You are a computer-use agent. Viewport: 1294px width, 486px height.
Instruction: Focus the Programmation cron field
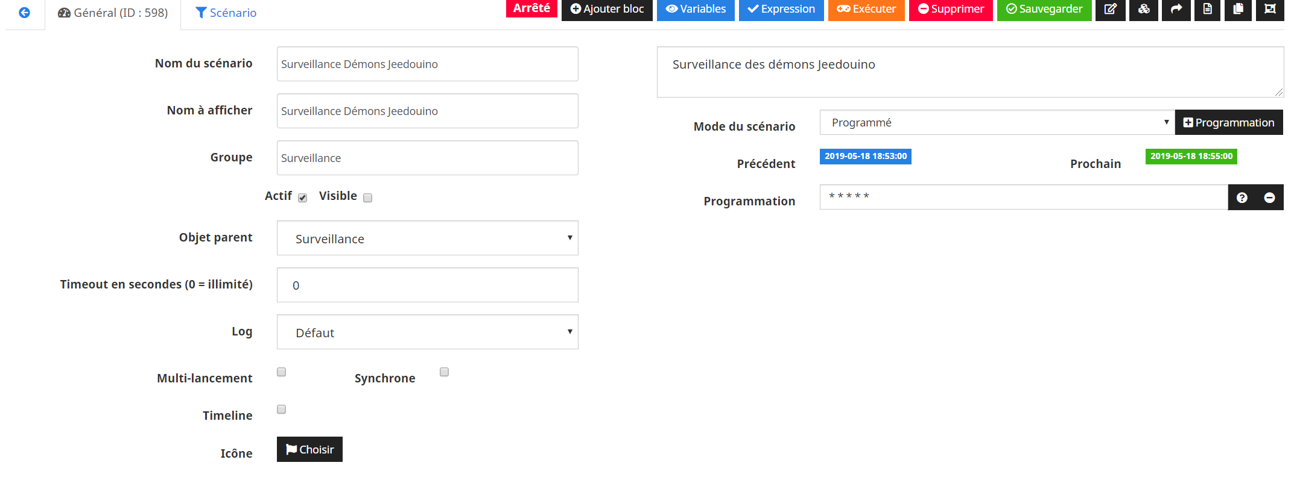point(1024,197)
